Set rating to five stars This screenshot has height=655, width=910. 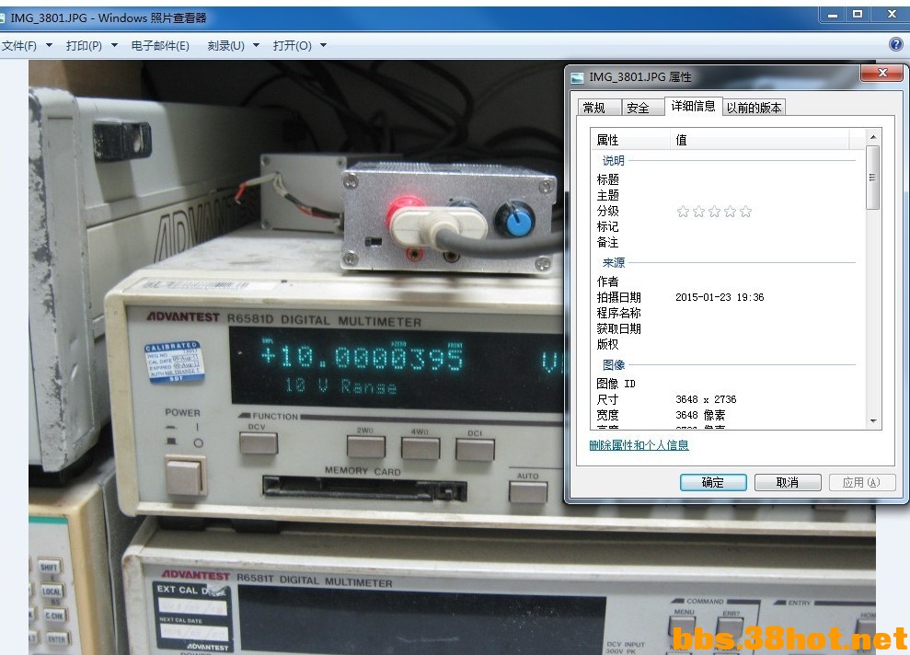coord(746,212)
